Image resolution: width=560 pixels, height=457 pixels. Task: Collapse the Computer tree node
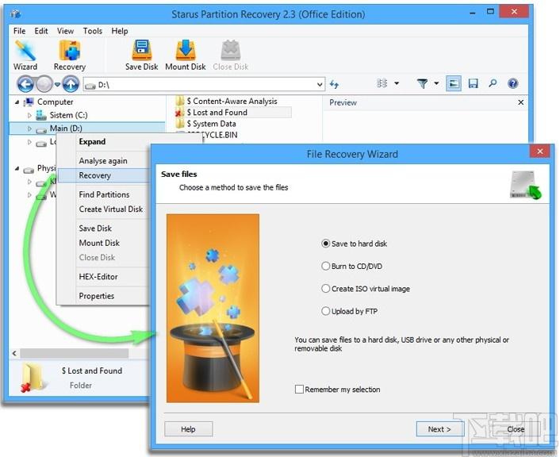(17, 102)
